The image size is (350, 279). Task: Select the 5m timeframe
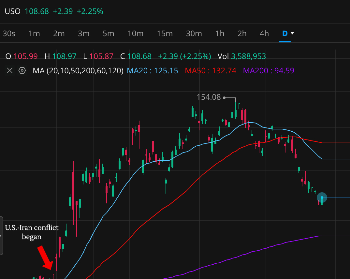pyautogui.click(x=109, y=34)
